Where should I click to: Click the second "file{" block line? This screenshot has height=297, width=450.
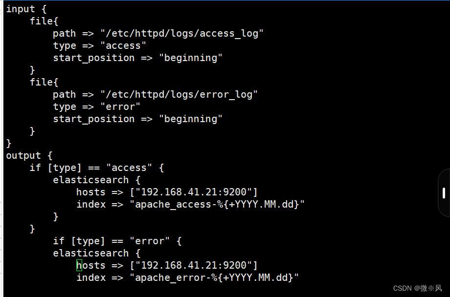point(44,82)
